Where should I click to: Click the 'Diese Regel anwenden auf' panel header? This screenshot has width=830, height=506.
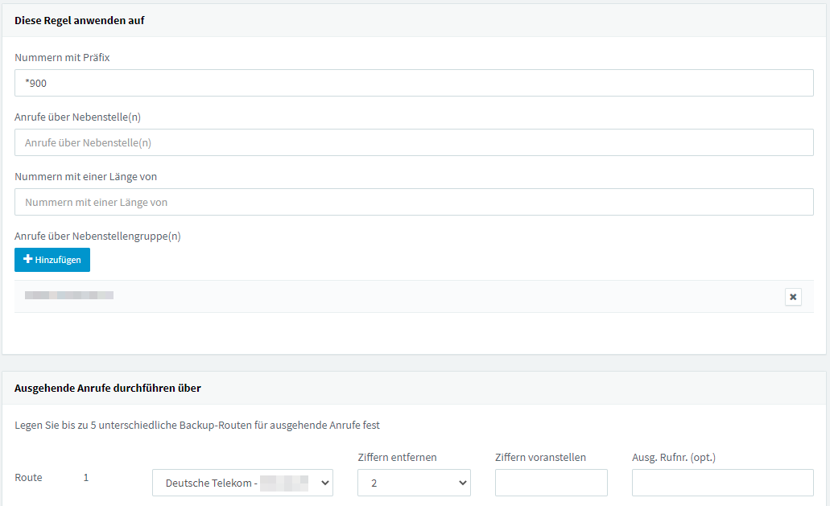tap(80, 20)
